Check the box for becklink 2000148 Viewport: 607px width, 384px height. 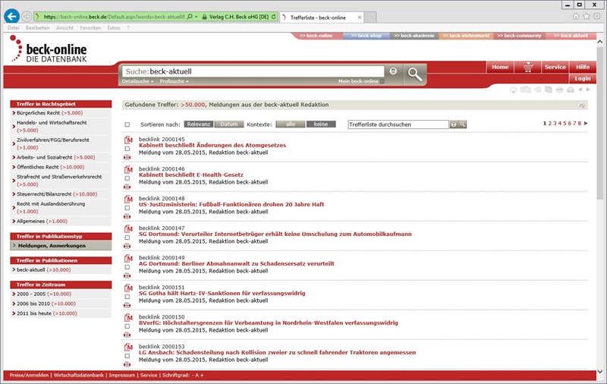(x=127, y=208)
